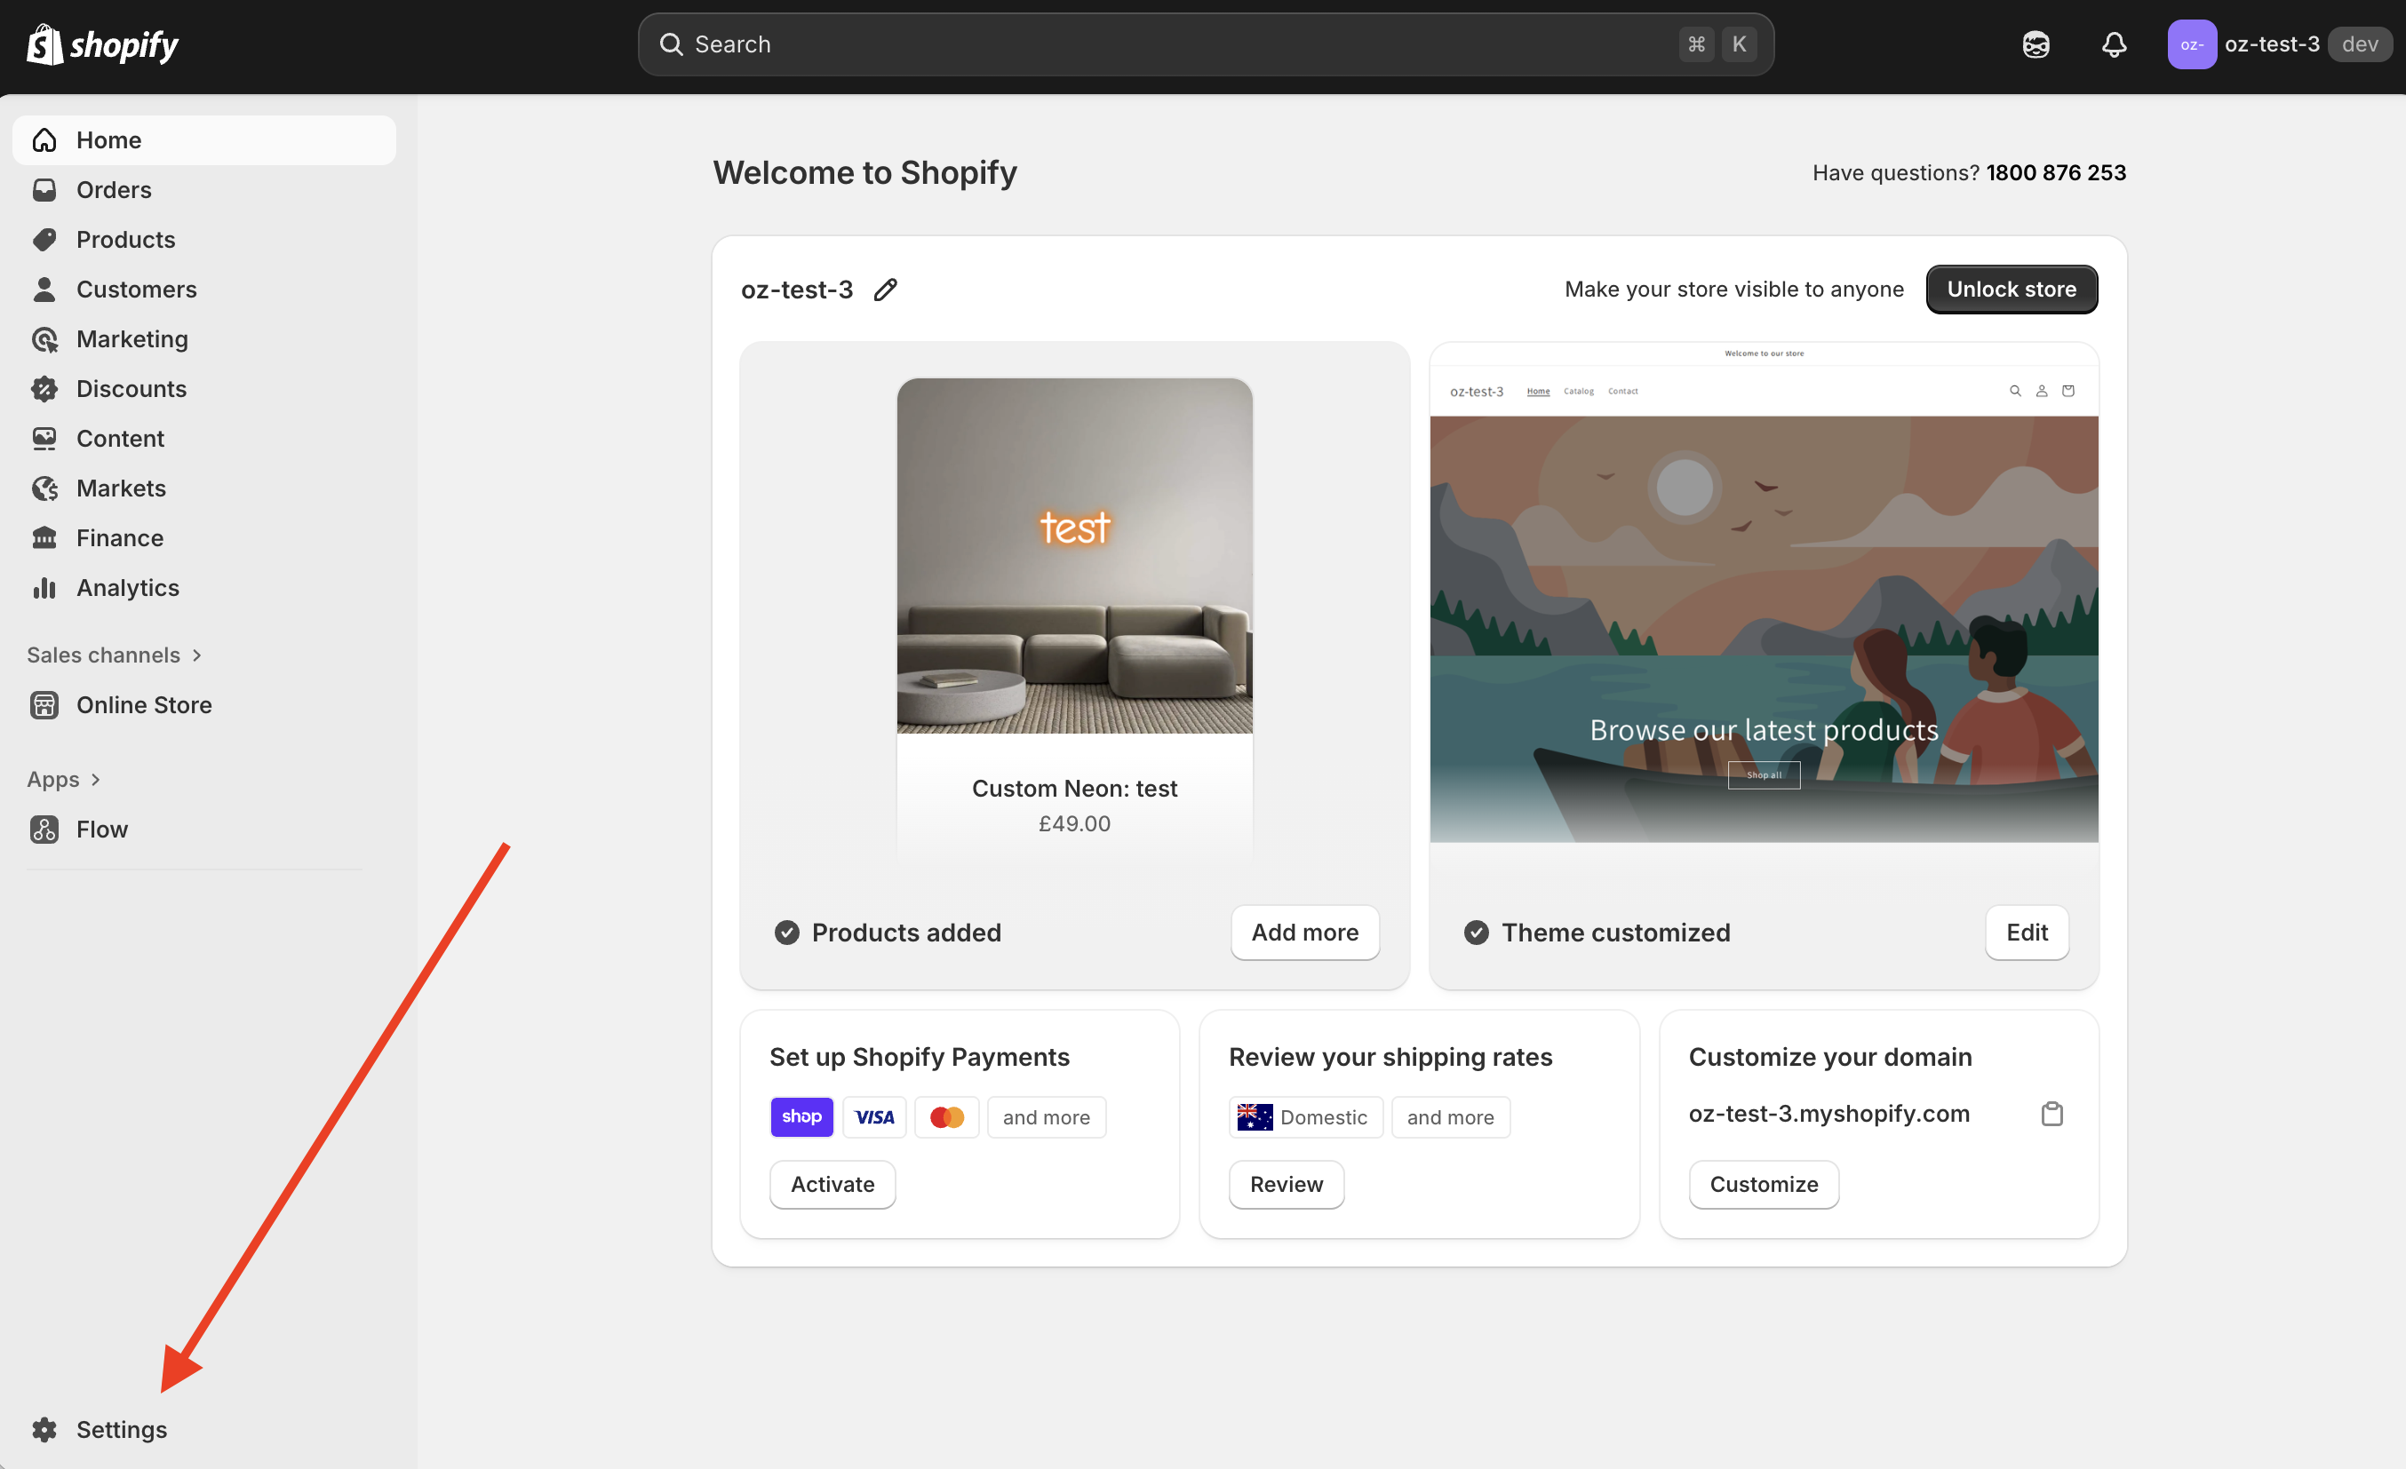
Task: Click the Shopify logo
Action: pyautogui.click(x=102, y=44)
